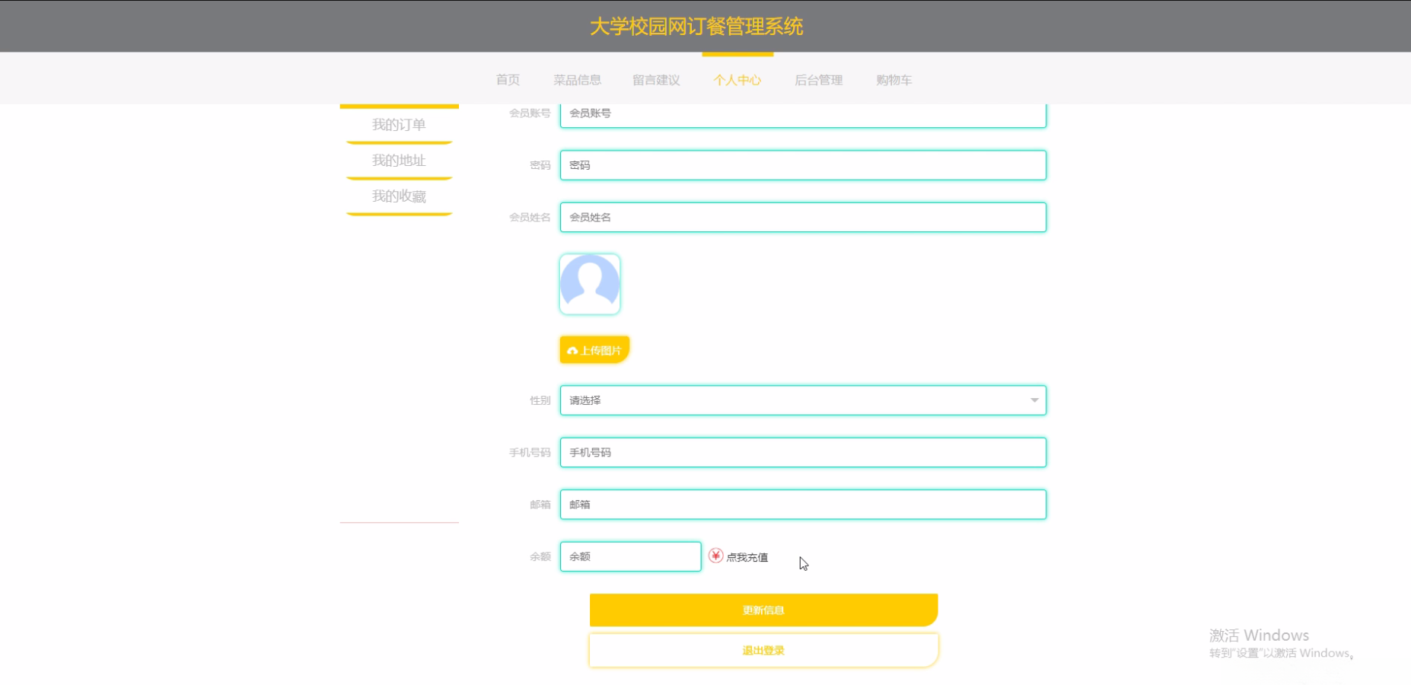Click the yellow tab indicator under 个人中心
The width and height of the screenshot is (1411, 685).
(x=737, y=55)
